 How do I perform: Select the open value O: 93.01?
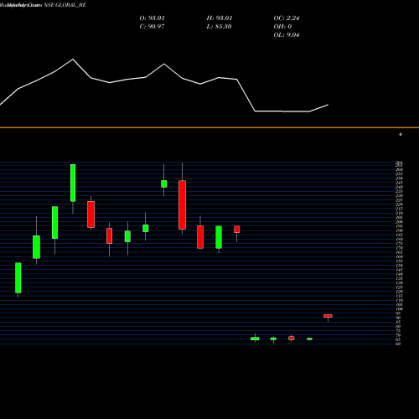(152, 18)
